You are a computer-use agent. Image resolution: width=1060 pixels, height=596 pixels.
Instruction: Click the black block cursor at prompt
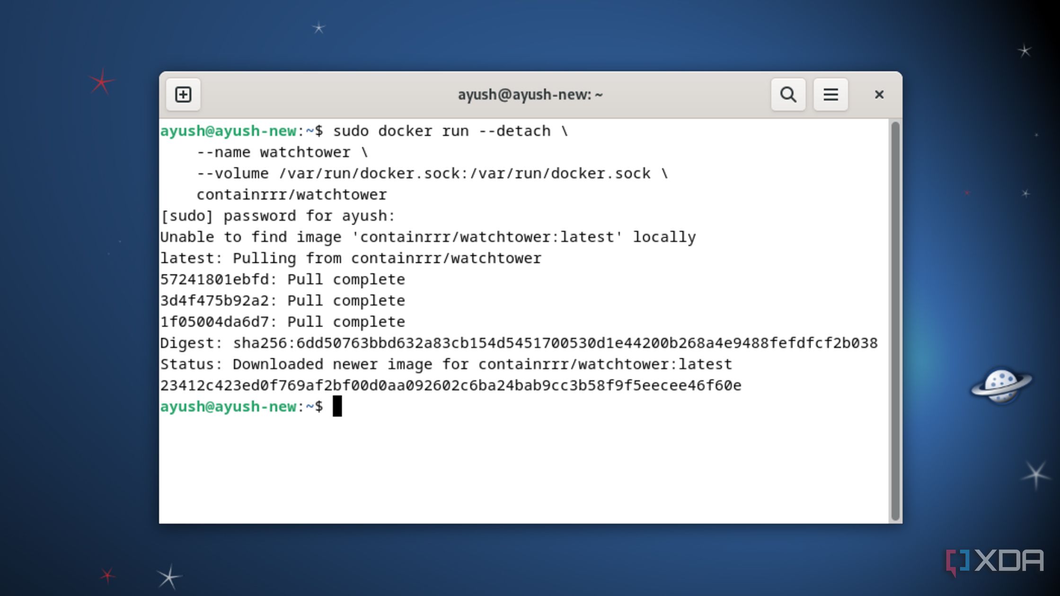pos(337,406)
